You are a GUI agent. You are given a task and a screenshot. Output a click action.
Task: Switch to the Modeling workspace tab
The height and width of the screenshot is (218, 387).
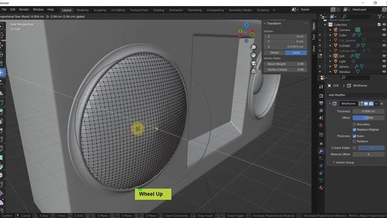pyautogui.click(x=82, y=10)
